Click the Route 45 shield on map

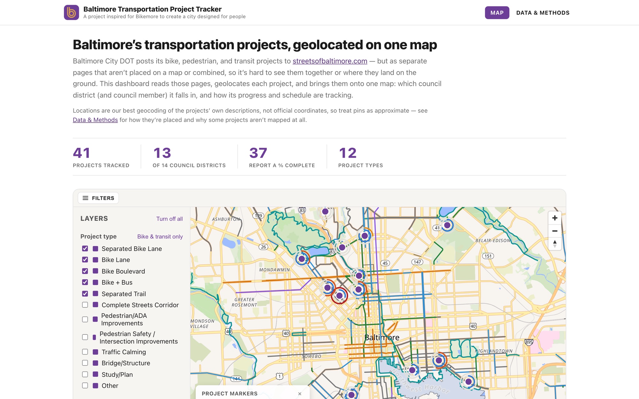coord(385,263)
